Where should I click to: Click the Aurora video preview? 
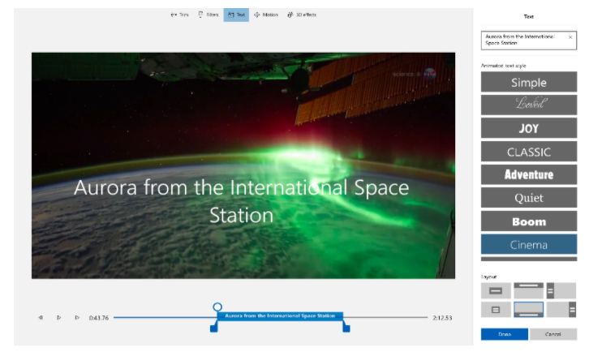[243, 165]
